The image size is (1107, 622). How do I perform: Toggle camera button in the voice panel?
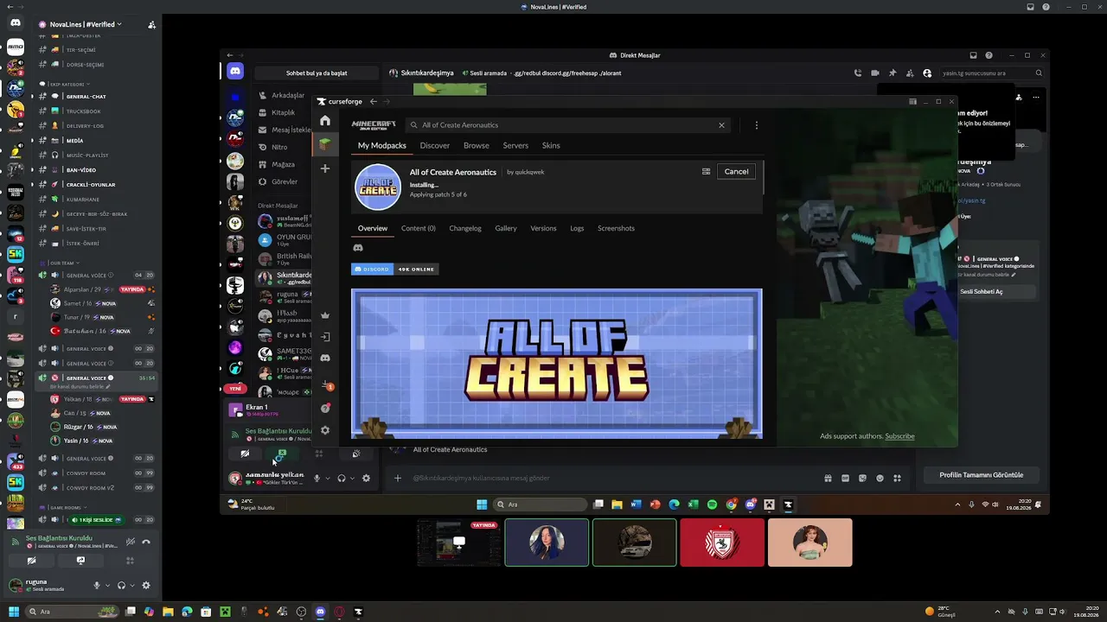tap(31, 560)
